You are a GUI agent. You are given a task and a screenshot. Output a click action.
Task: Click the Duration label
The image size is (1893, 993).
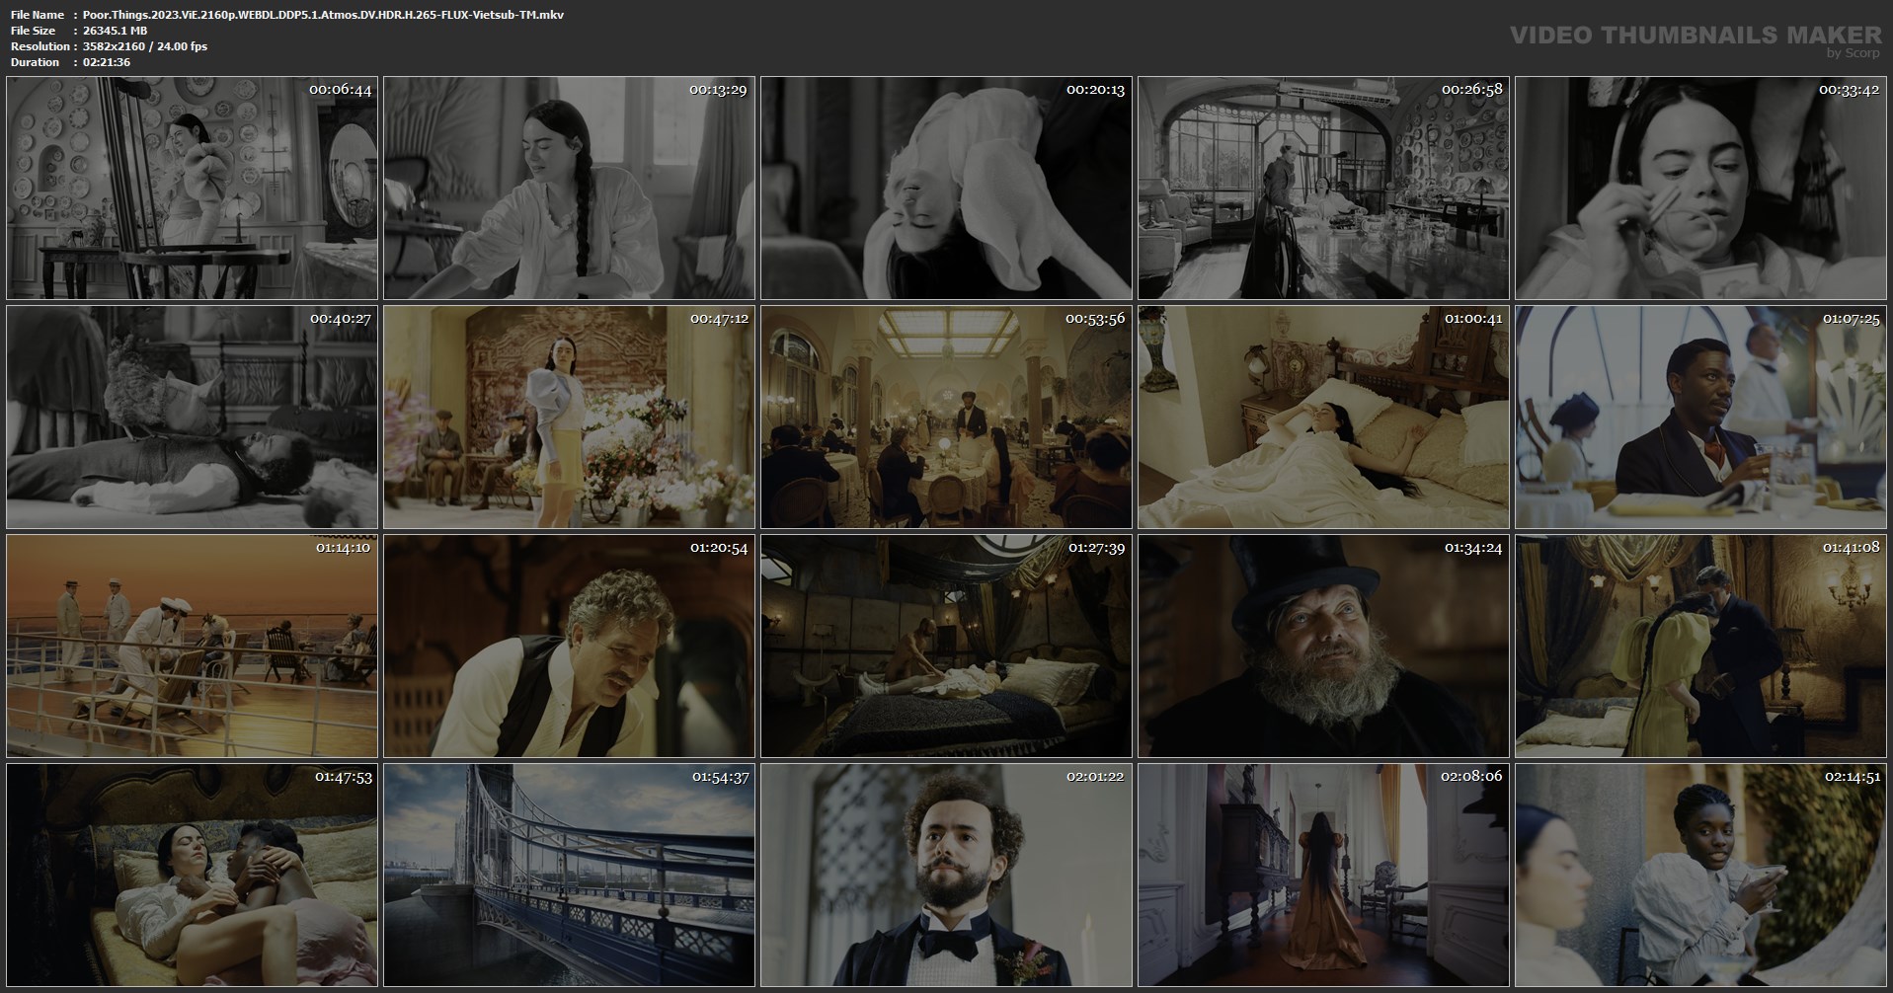coord(36,62)
